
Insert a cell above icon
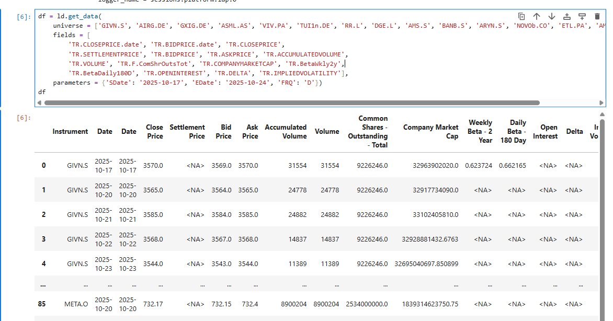point(566,16)
